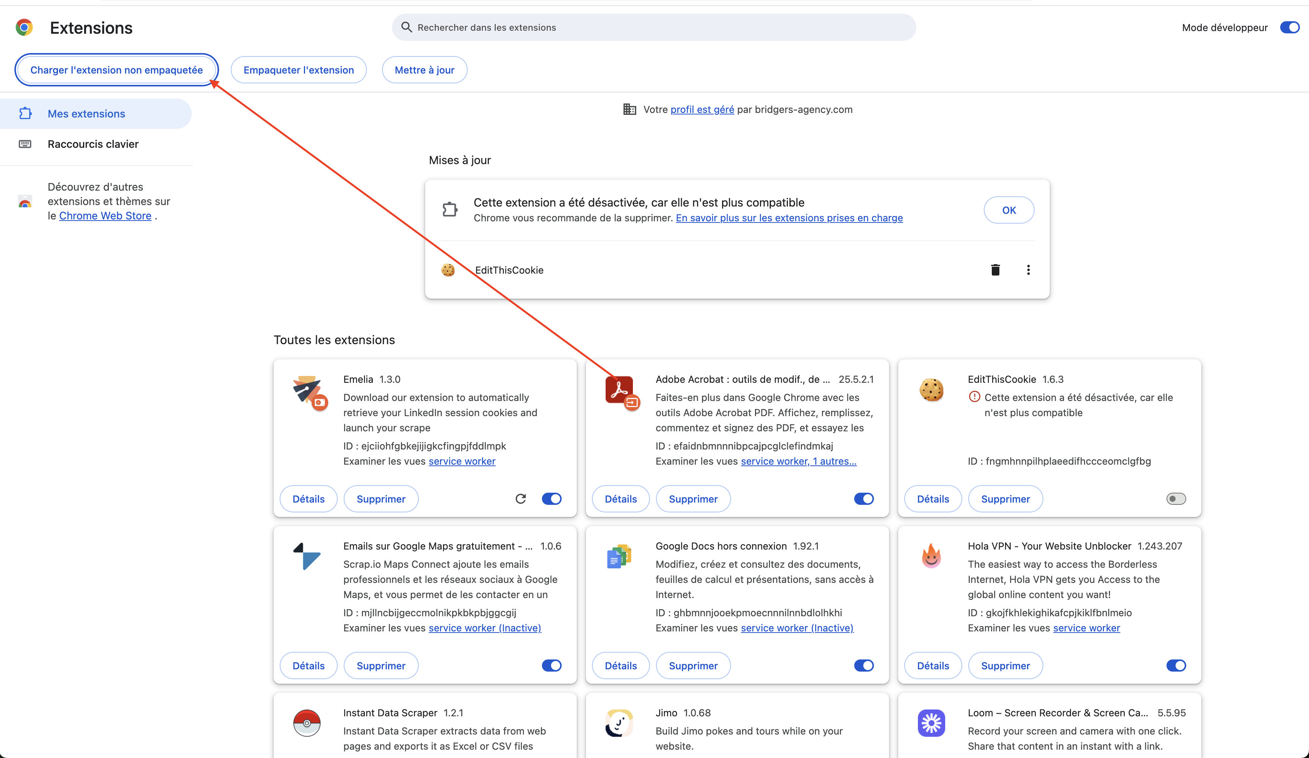Open the three-dot menu next to EditThisCookie
The height and width of the screenshot is (758, 1309).
1028,269
